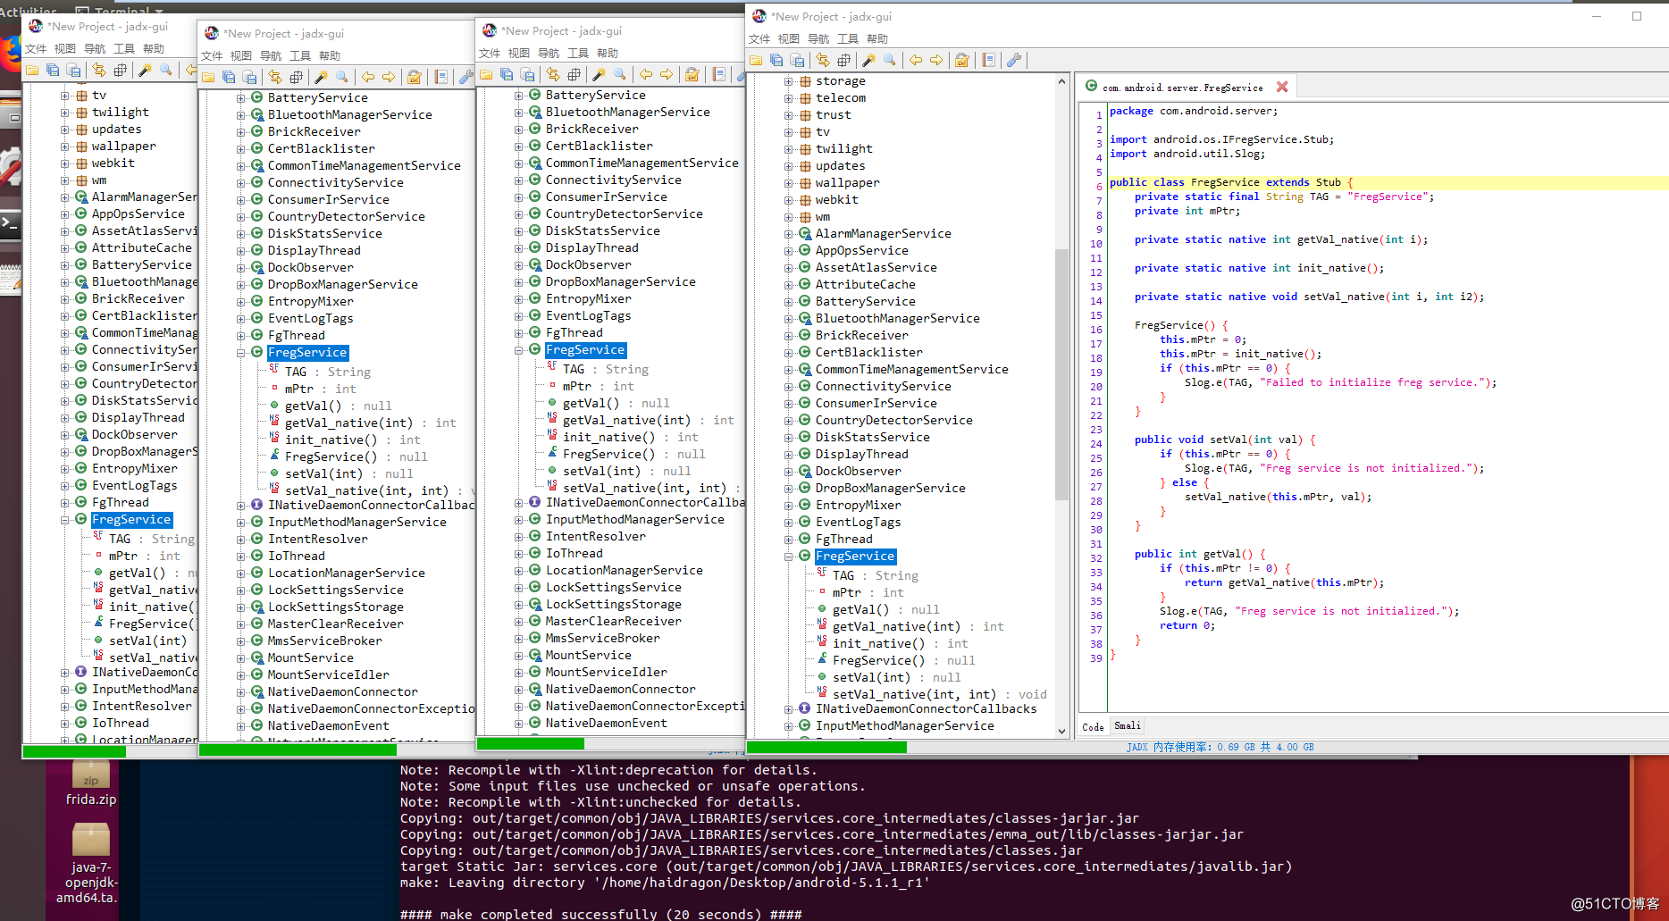
Task: Collapse the FregService node in the front window tree
Action: [789, 557]
